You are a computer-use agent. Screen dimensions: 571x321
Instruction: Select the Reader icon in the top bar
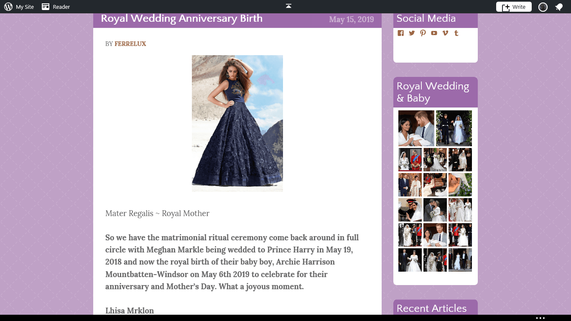click(45, 7)
